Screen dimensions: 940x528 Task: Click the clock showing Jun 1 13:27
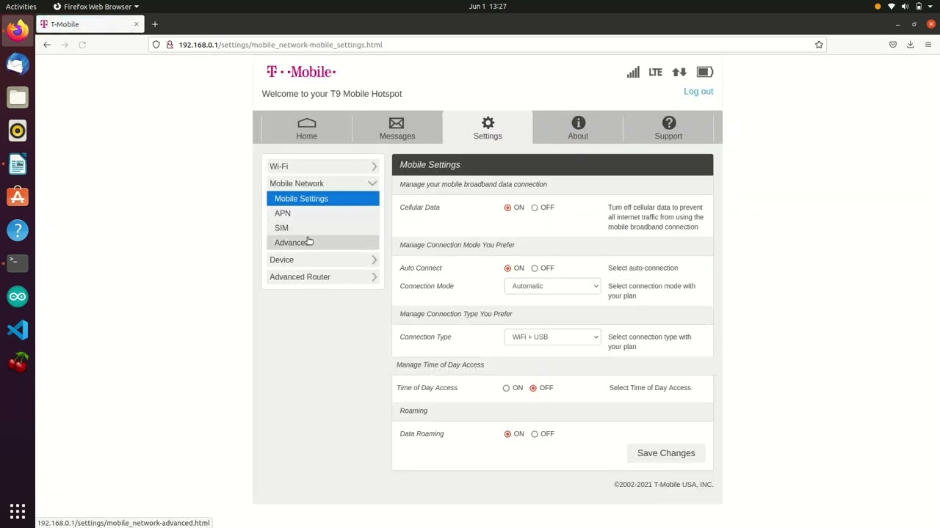(488, 7)
